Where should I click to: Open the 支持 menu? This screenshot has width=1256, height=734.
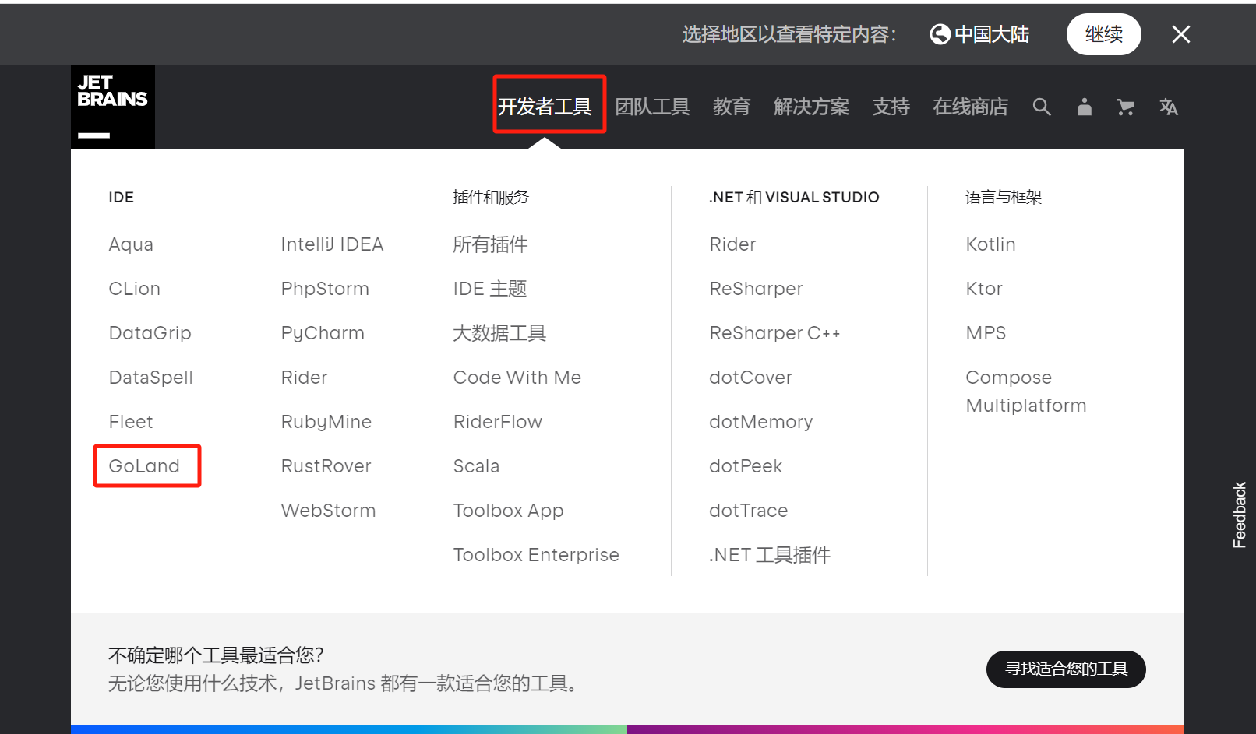coord(891,107)
